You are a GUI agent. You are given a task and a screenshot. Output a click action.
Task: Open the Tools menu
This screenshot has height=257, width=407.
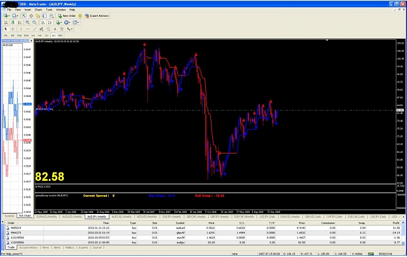tap(49, 10)
